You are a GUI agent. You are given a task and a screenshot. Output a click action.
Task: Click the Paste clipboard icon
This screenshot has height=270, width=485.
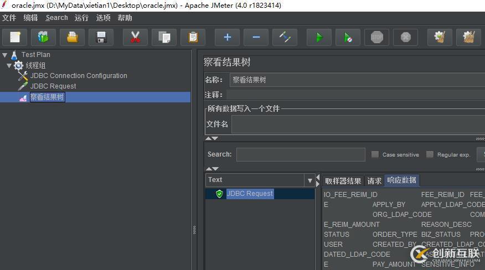[x=193, y=38]
